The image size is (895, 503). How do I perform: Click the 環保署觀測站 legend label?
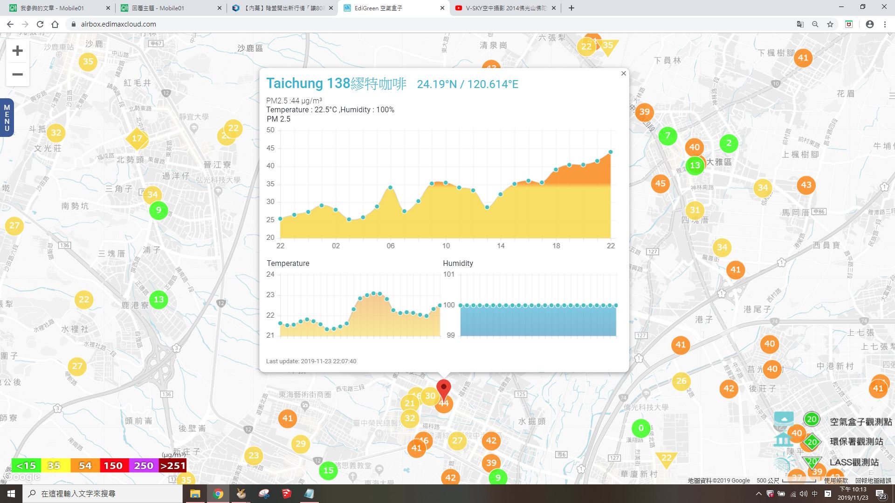click(x=856, y=442)
